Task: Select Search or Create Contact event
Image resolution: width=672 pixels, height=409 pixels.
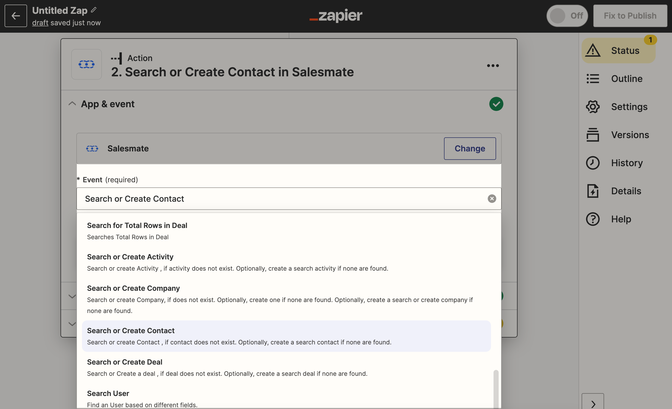Action: point(286,336)
